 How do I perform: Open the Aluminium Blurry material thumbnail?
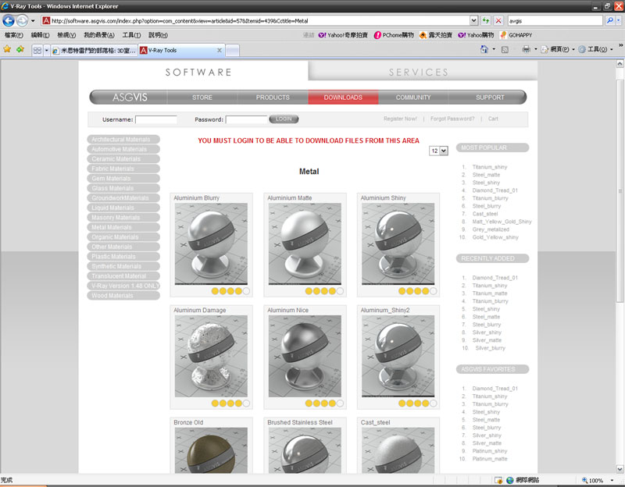[211, 243]
